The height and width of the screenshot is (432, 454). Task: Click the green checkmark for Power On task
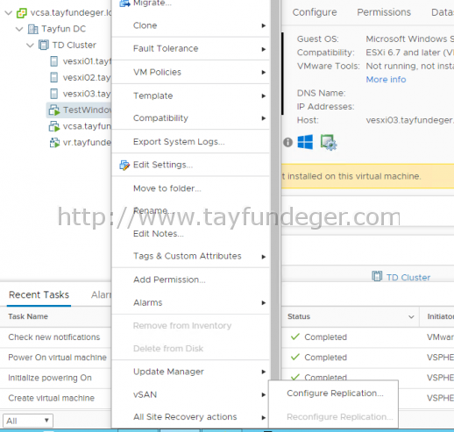295,357
